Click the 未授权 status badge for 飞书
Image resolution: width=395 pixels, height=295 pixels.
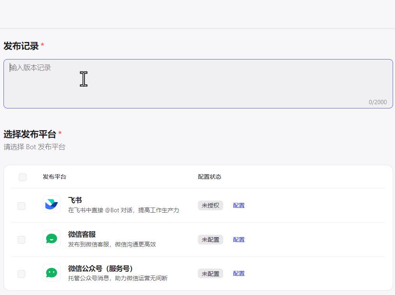point(210,206)
